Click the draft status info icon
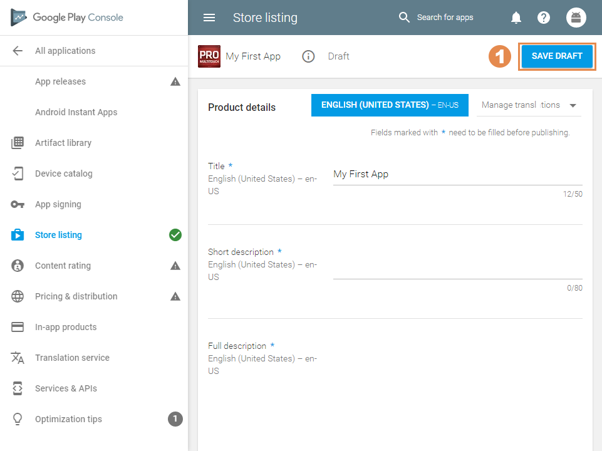This screenshot has height=451, width=602. pos(308,56)
